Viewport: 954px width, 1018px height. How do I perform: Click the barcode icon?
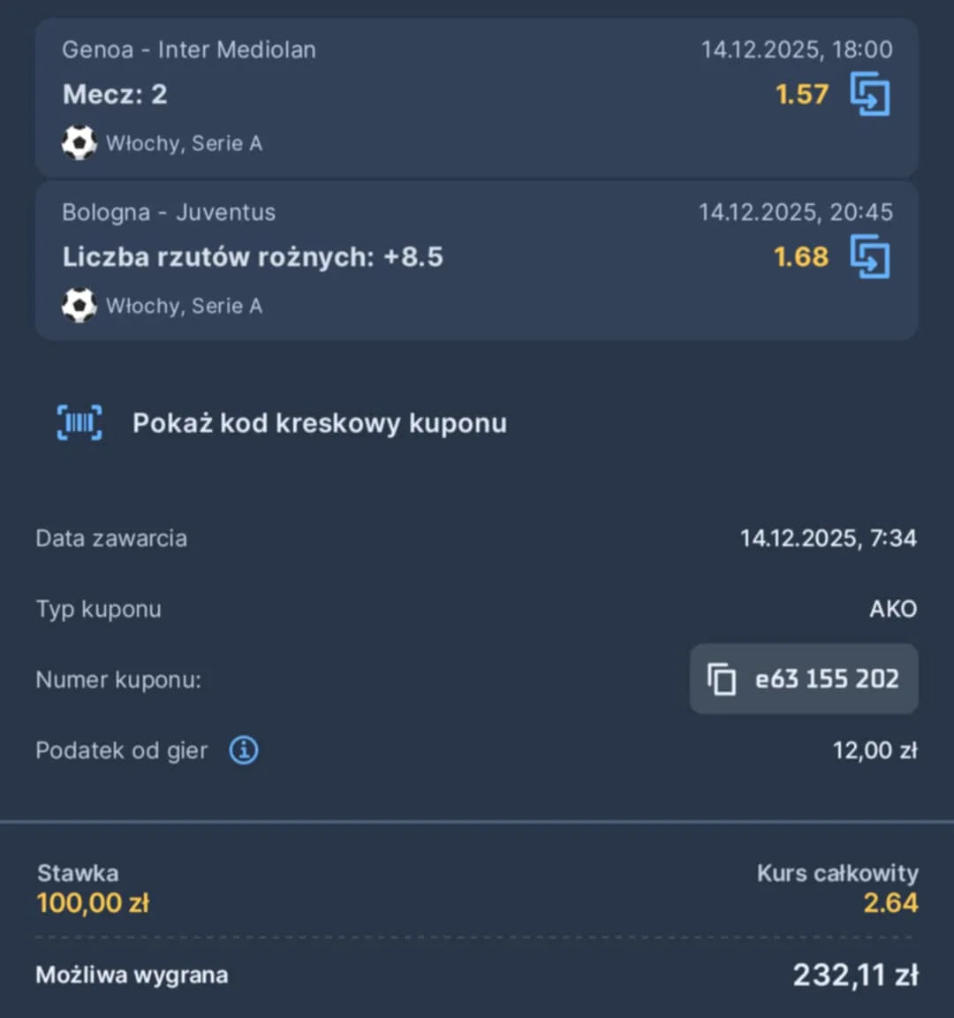pos(79,423)
